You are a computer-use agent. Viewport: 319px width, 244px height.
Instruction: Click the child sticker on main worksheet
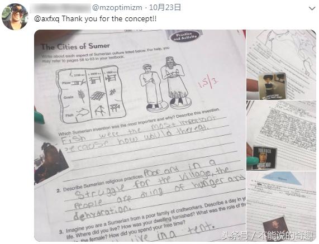point(50,162)
